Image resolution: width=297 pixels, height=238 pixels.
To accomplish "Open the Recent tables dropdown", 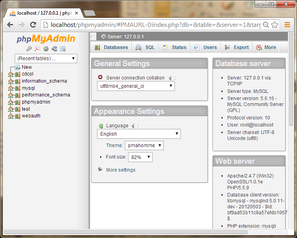I will pyautogui.click(x=46, y=59).
